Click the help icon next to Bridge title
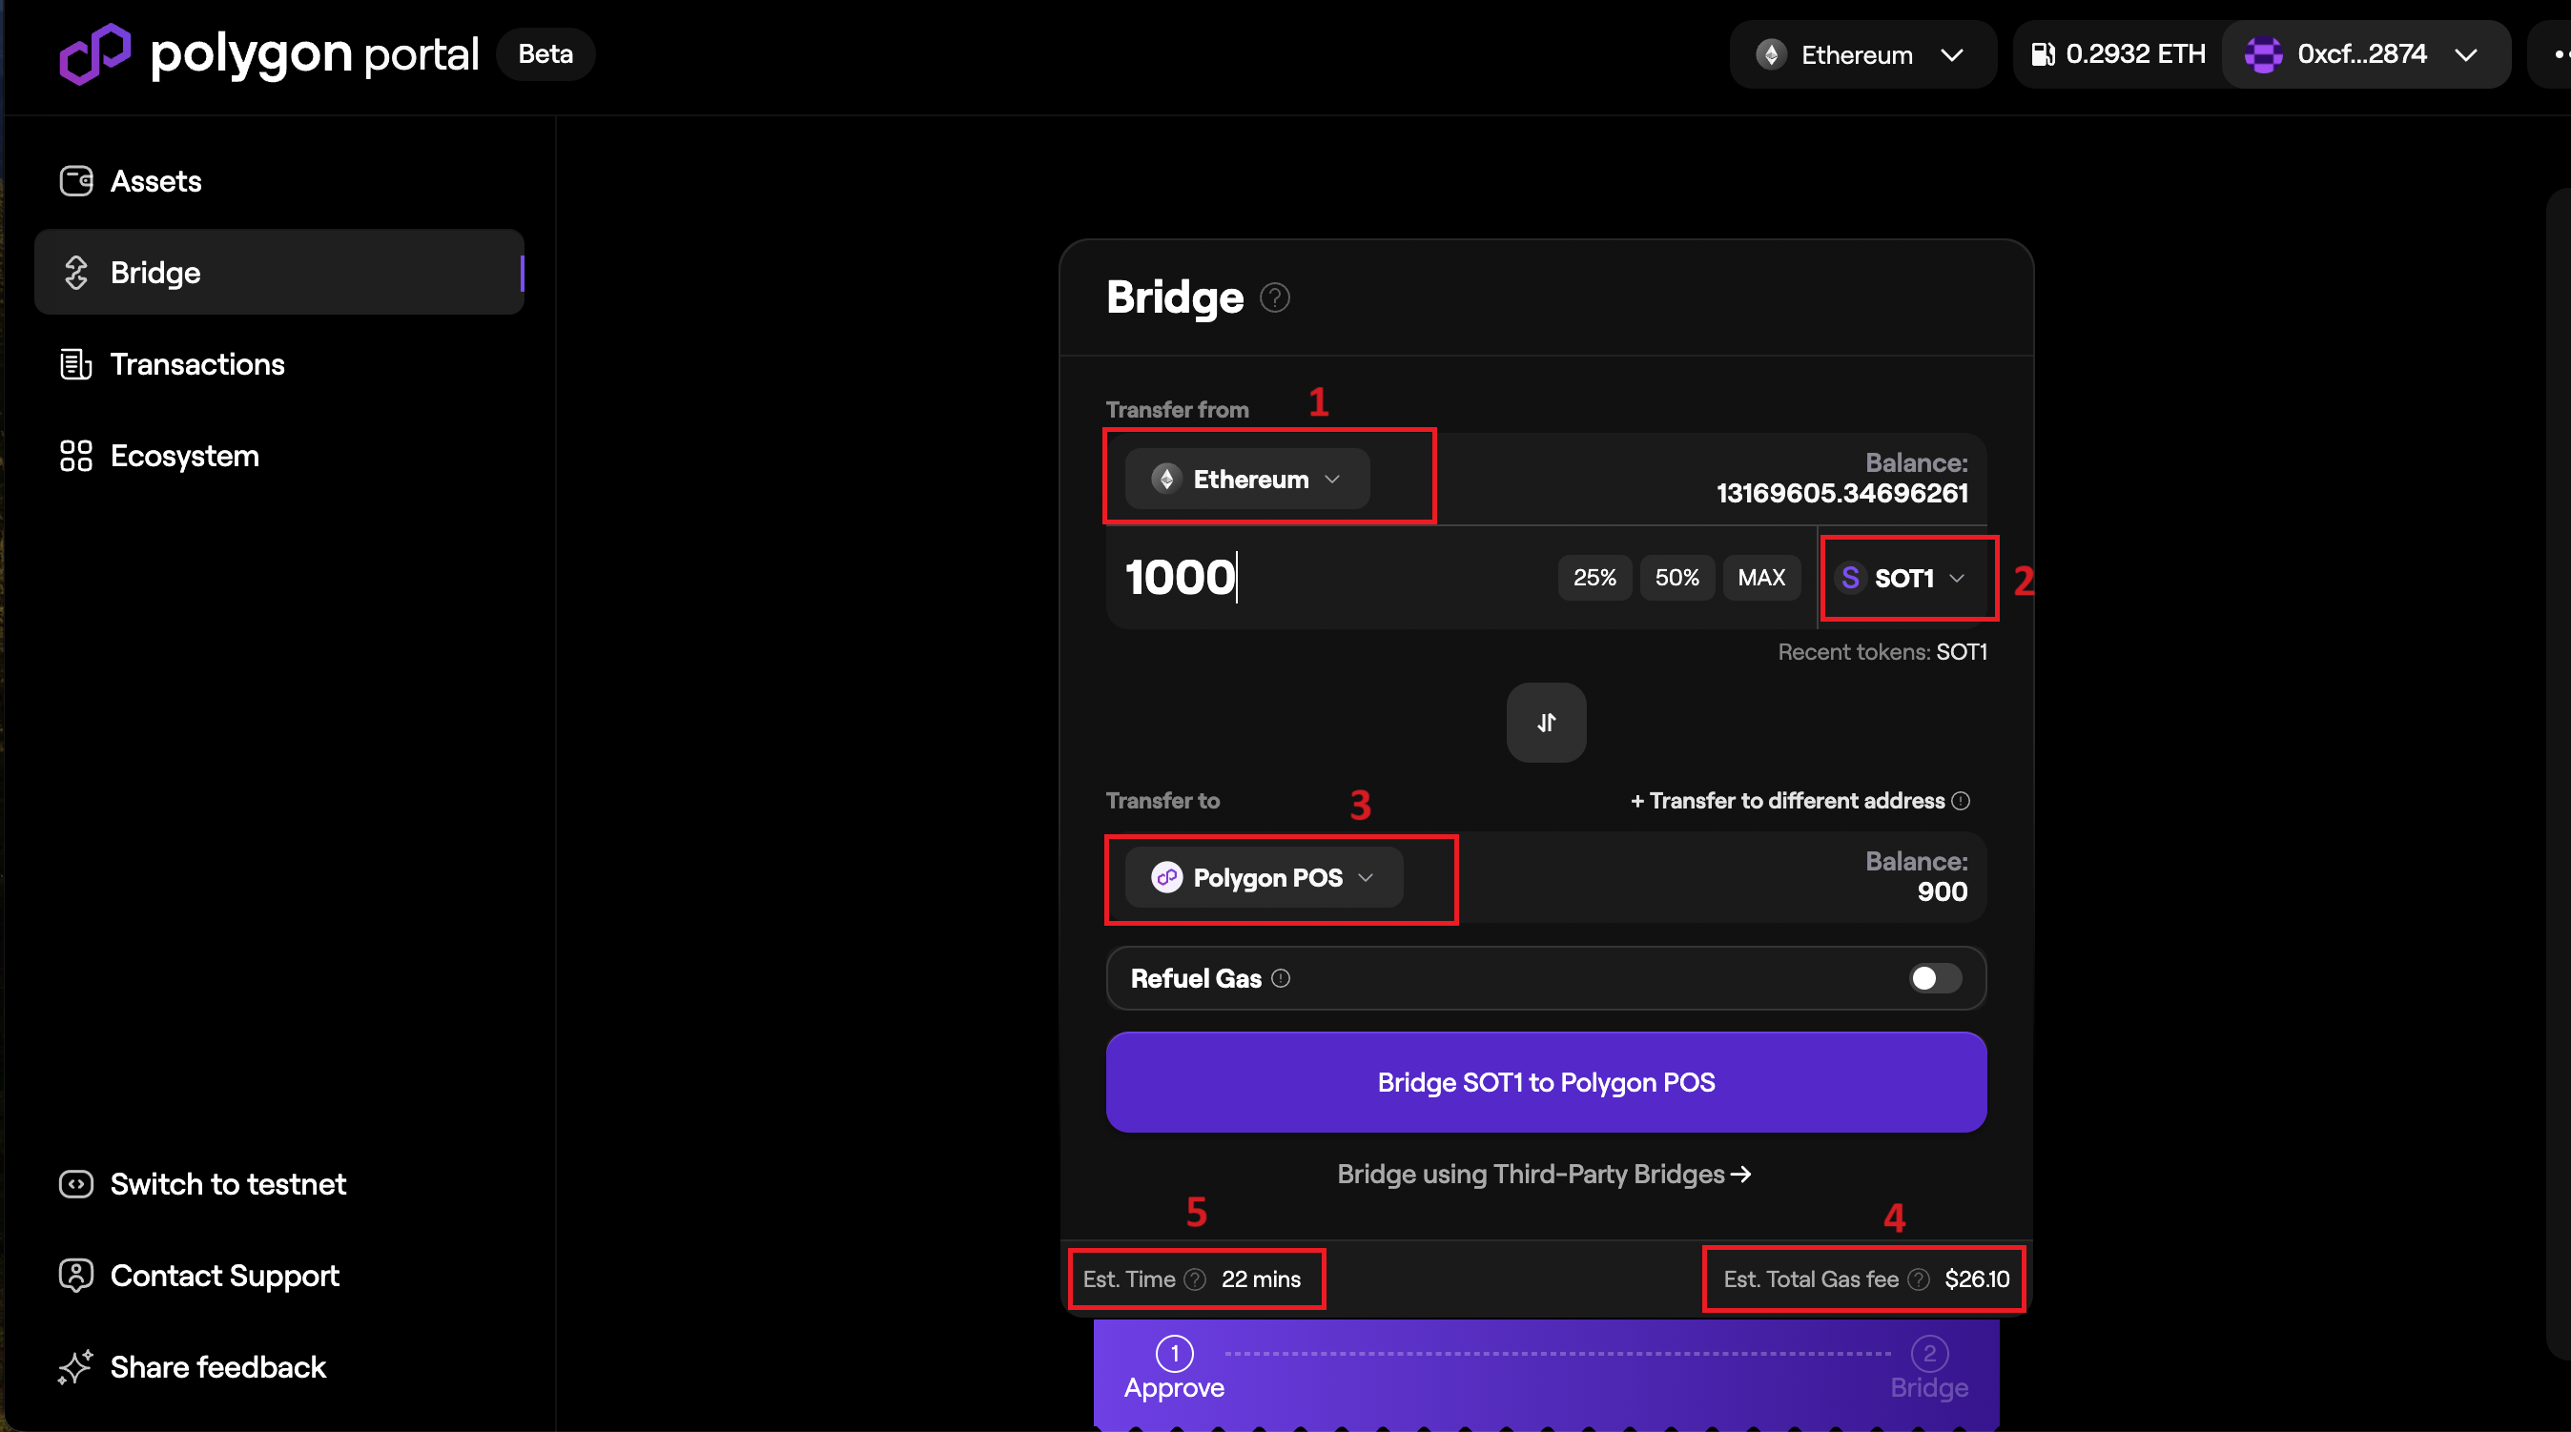 [1274, 297]
